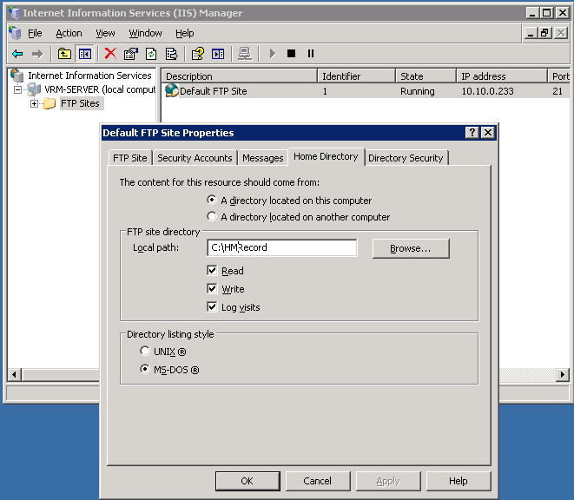Select the Home Directory tab
This screenshot has width=574, height=500.
[326, 156]
